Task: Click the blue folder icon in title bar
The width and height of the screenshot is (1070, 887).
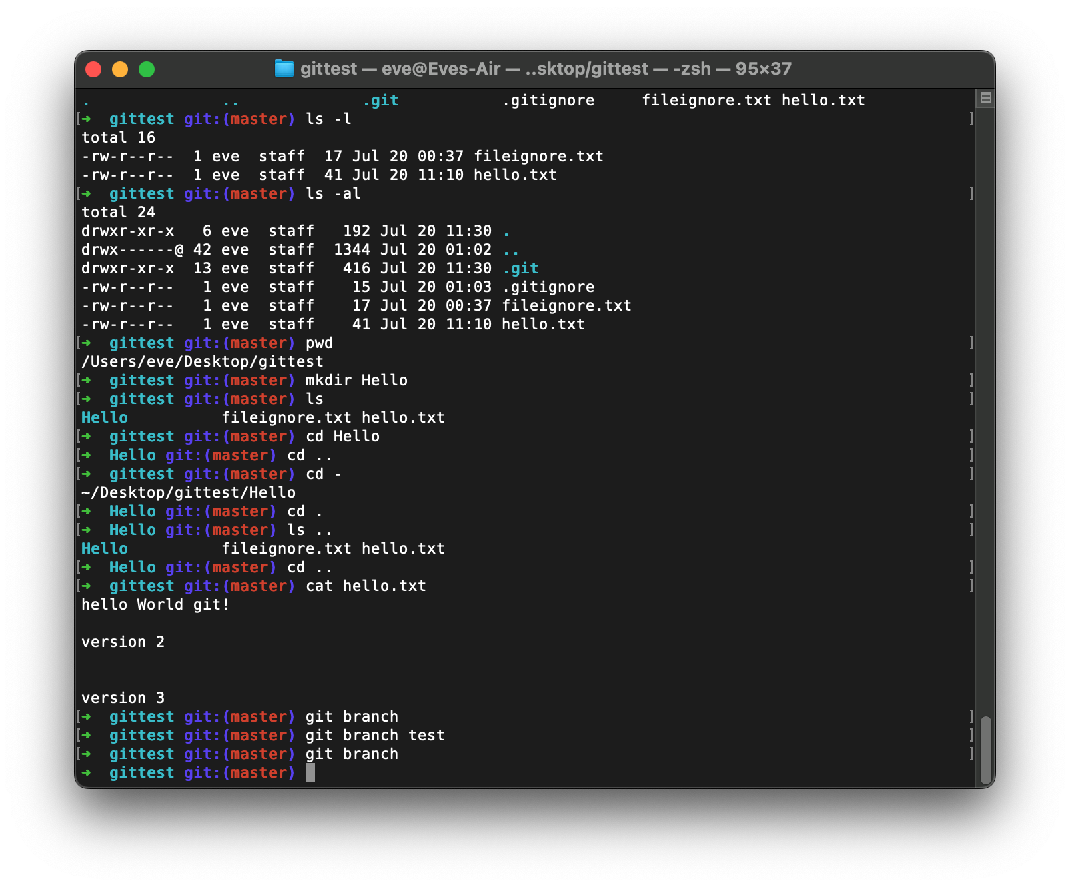Action: (x=284, y=69)
